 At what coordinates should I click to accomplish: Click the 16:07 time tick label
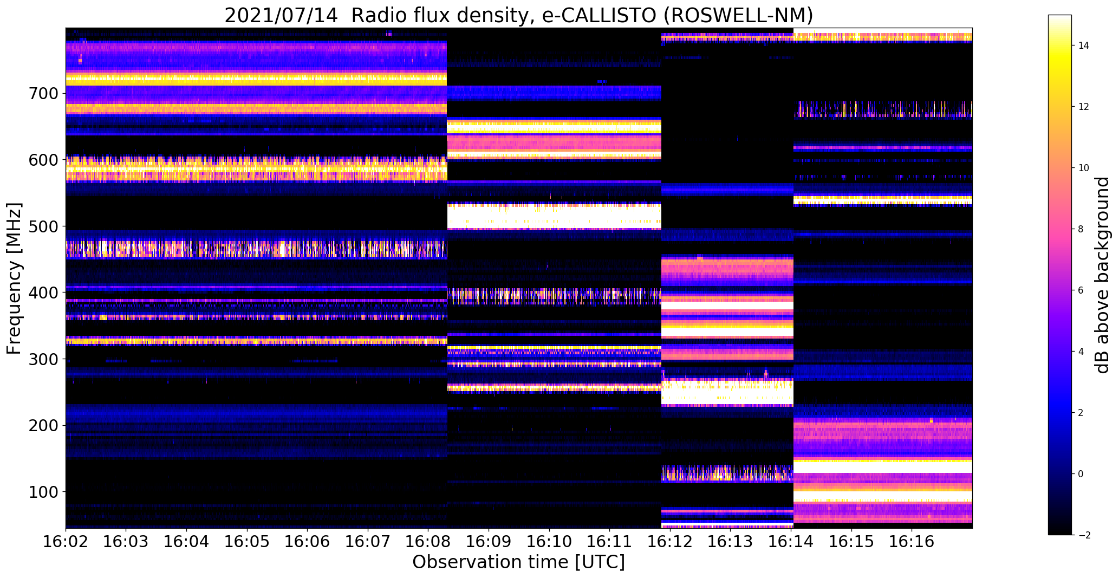tap(368, 541)
